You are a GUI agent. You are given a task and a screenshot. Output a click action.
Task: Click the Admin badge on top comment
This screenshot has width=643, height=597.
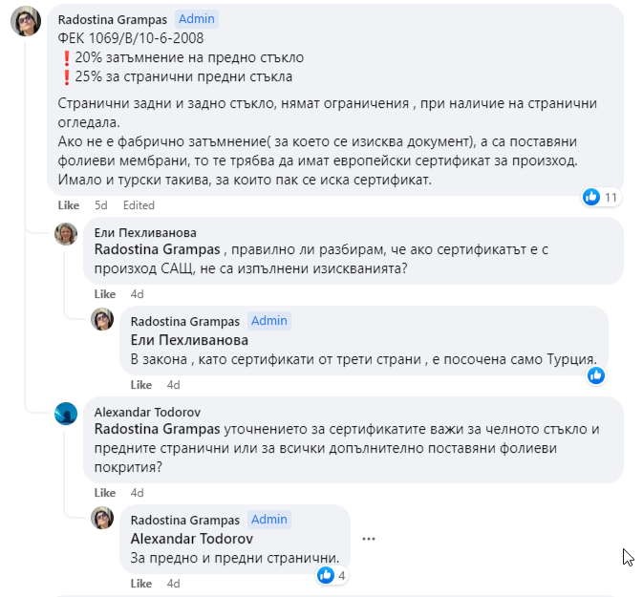click(197, 19)
